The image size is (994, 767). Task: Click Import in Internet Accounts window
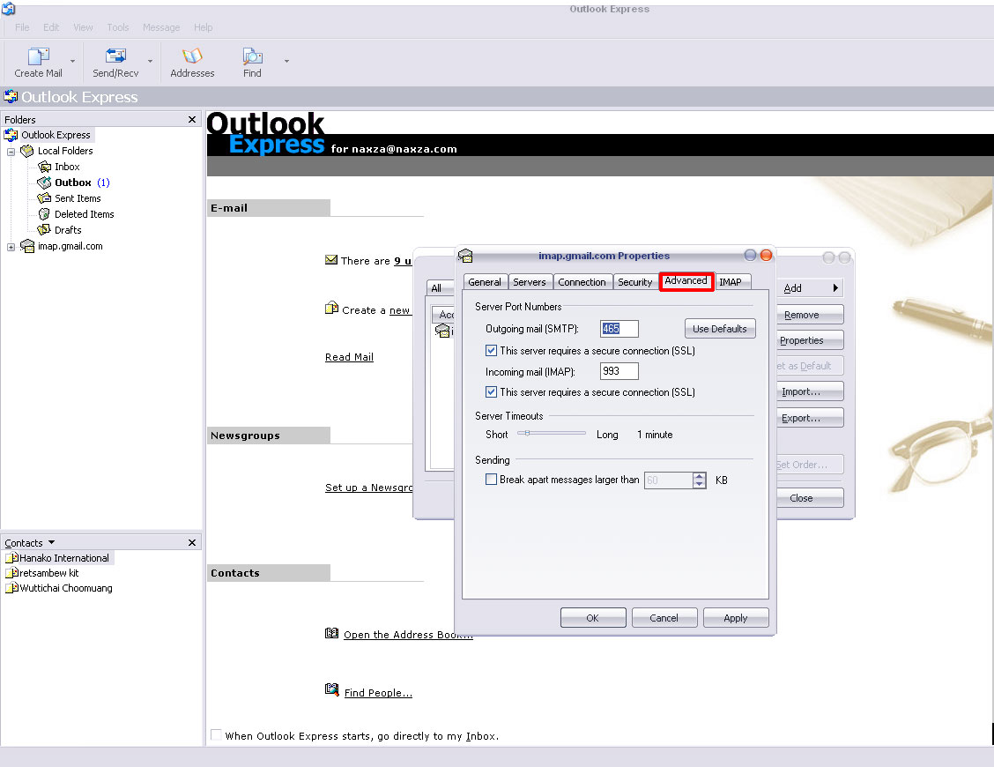[x=811, y=391]
